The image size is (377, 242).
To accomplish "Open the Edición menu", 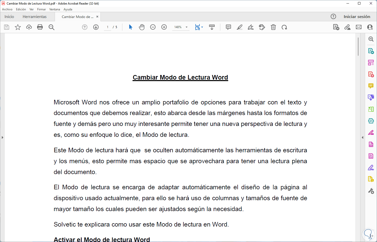I will (x=21, y=9).
